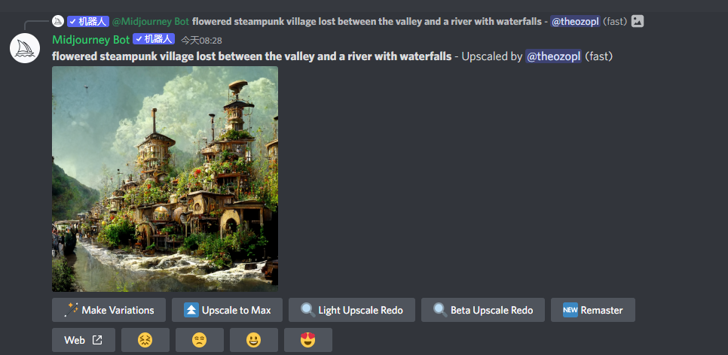Rate with the unamused face emoji

(199, 340)
